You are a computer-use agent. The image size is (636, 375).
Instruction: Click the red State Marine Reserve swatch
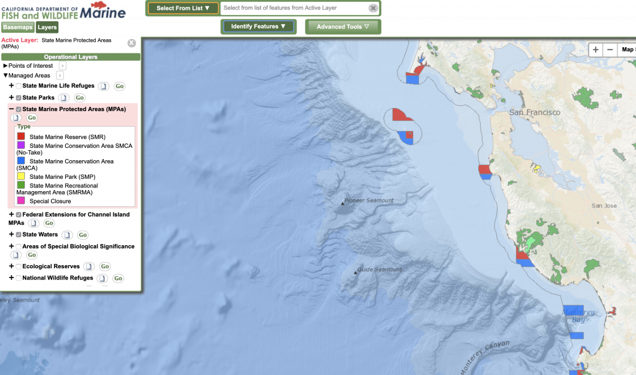(21, 137)
